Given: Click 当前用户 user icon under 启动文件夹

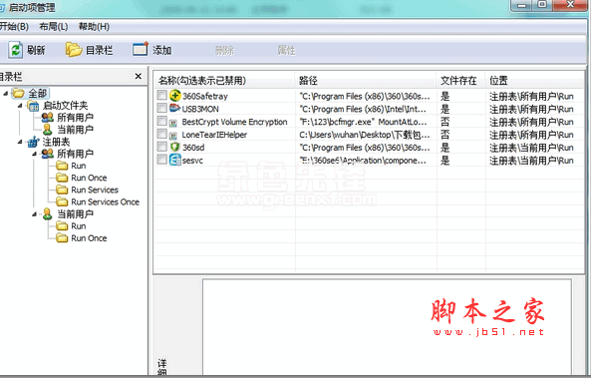Looking at the screenshot, I should (x=48, y=130).
